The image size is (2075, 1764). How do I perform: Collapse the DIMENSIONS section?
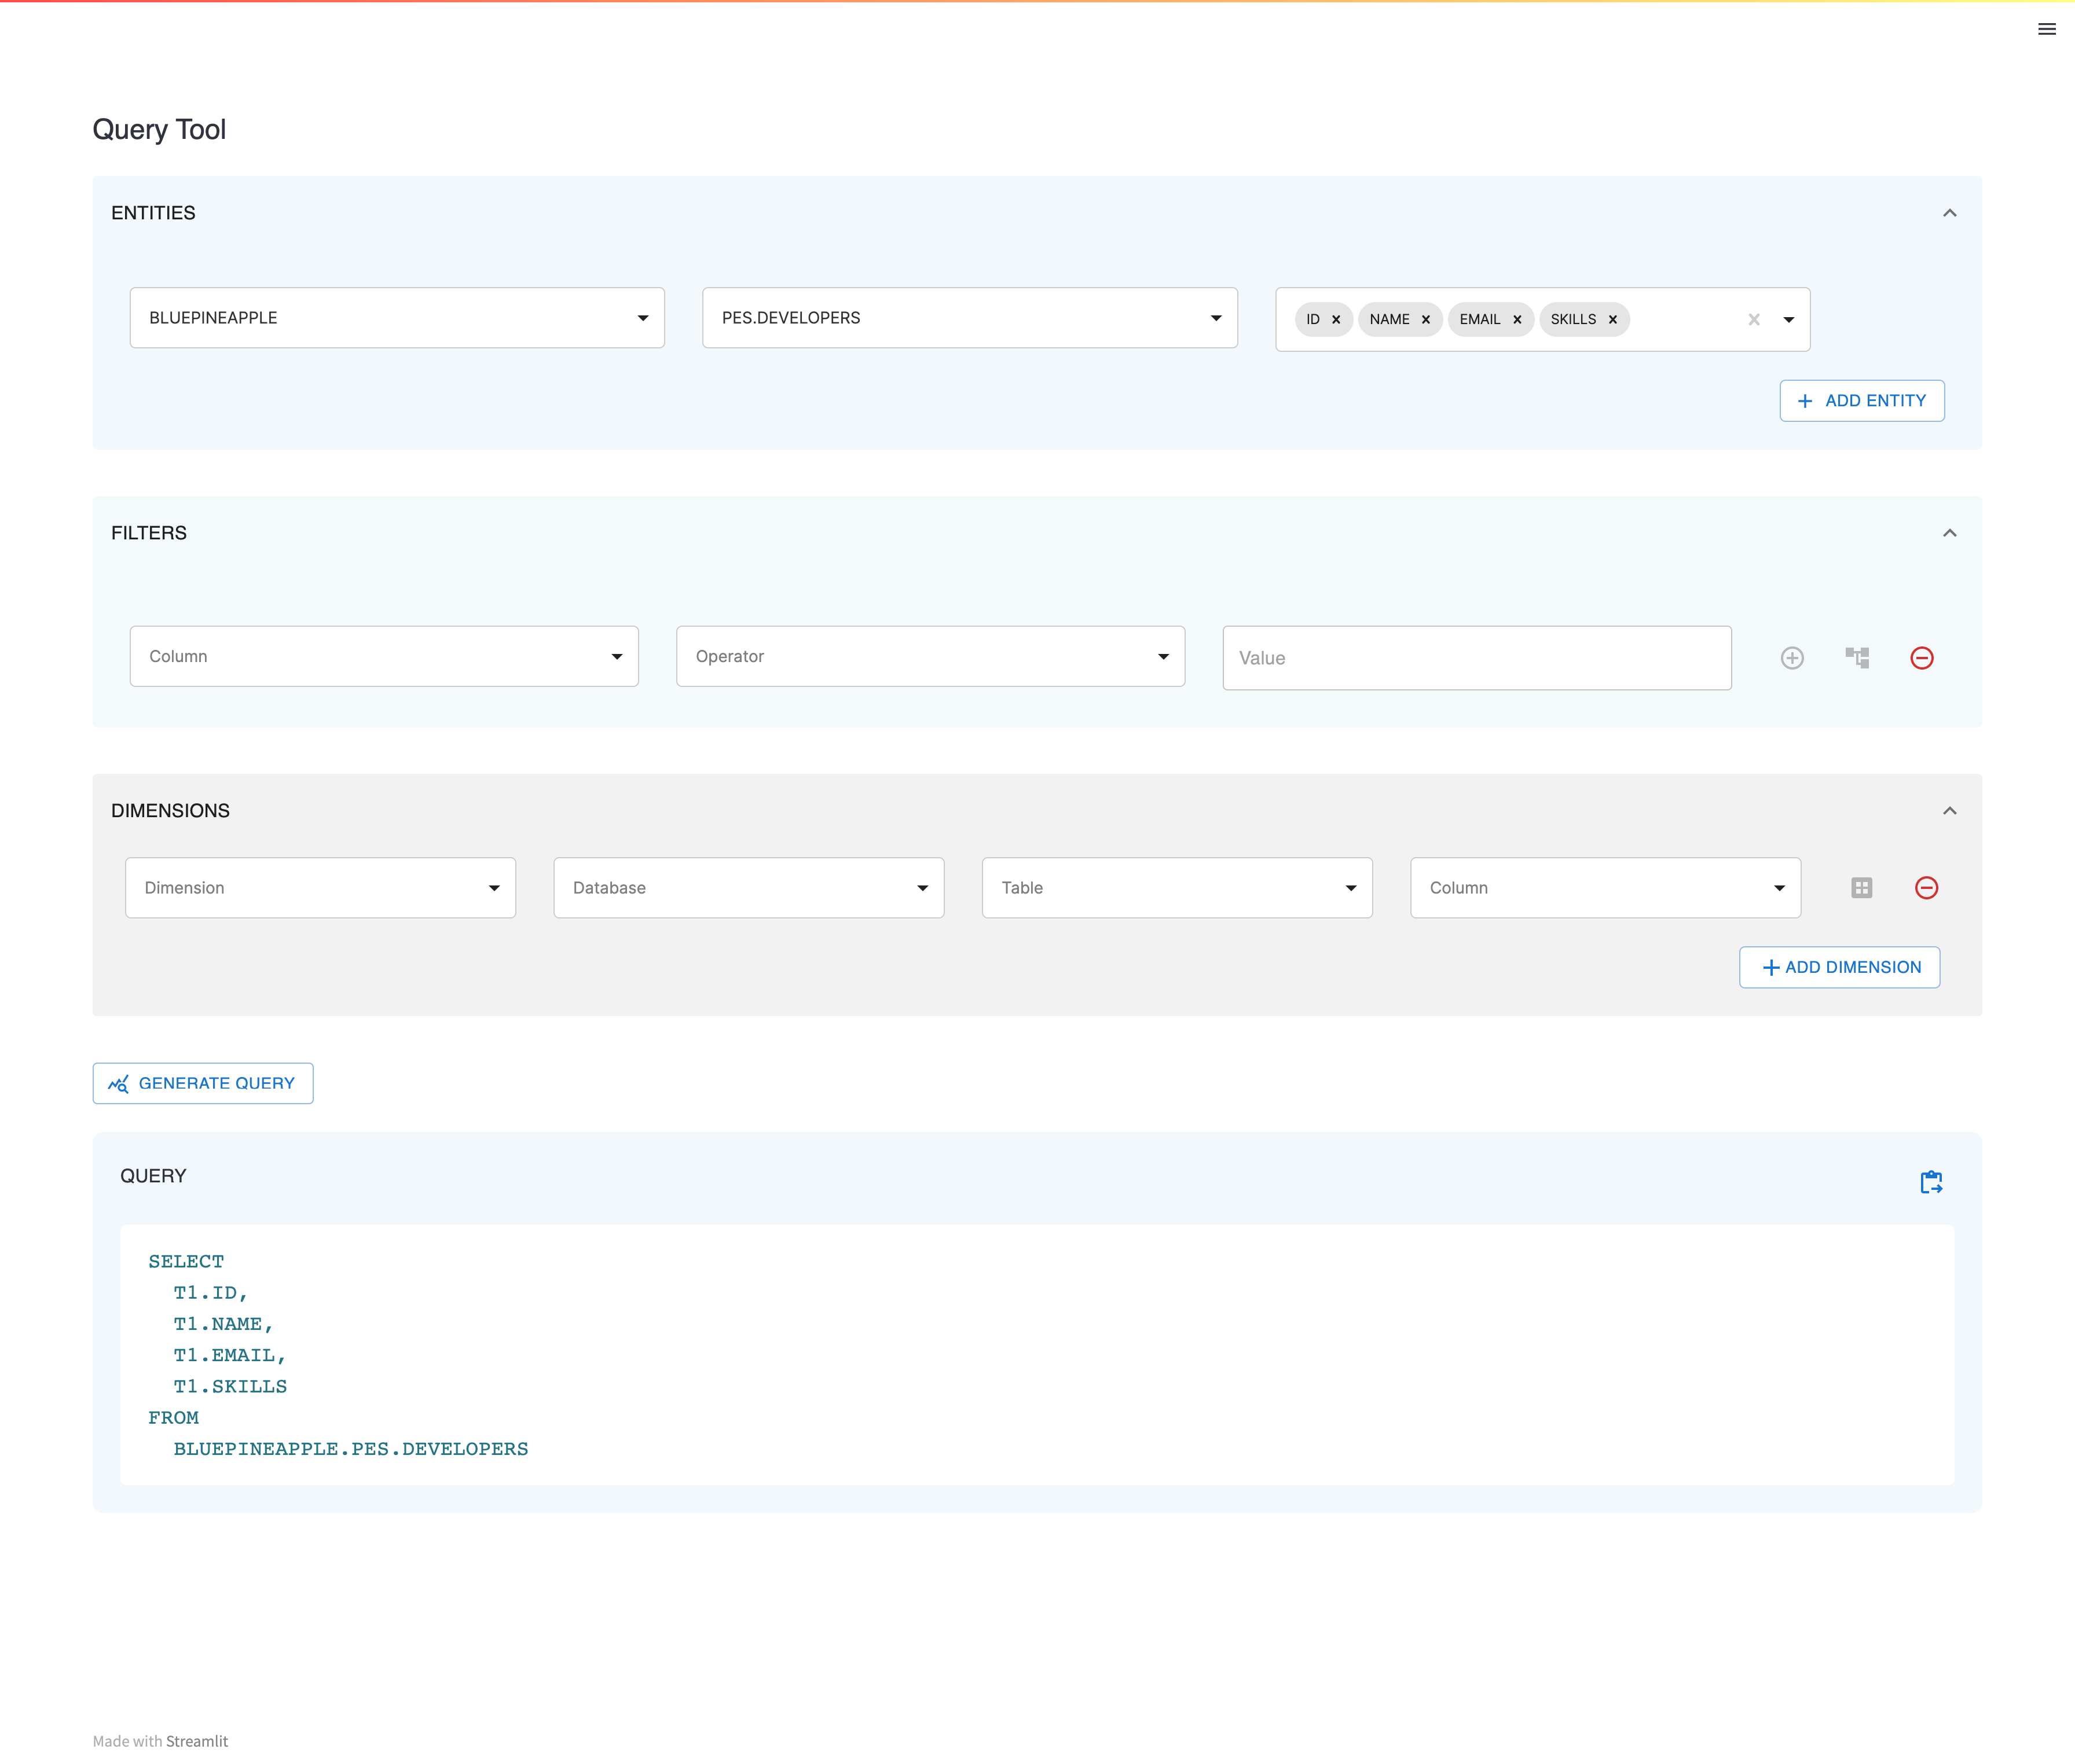tap(1950, 810)
